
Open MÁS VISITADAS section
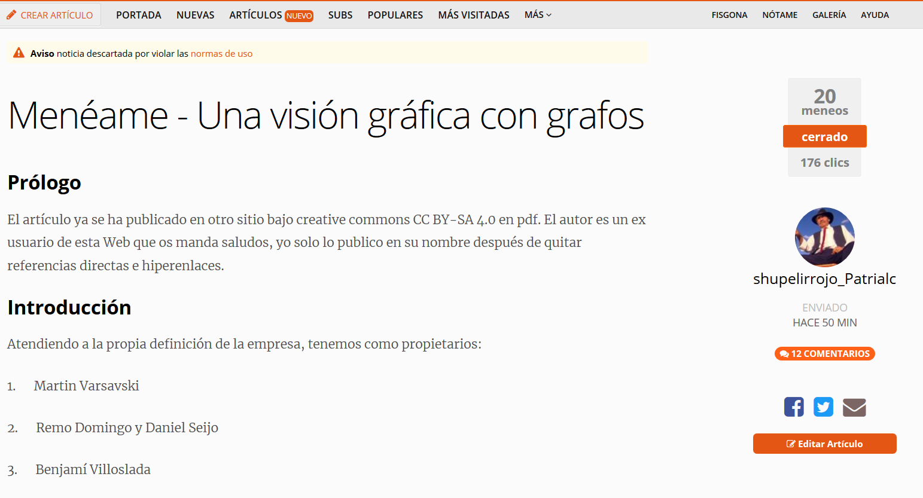click(474, 15)
